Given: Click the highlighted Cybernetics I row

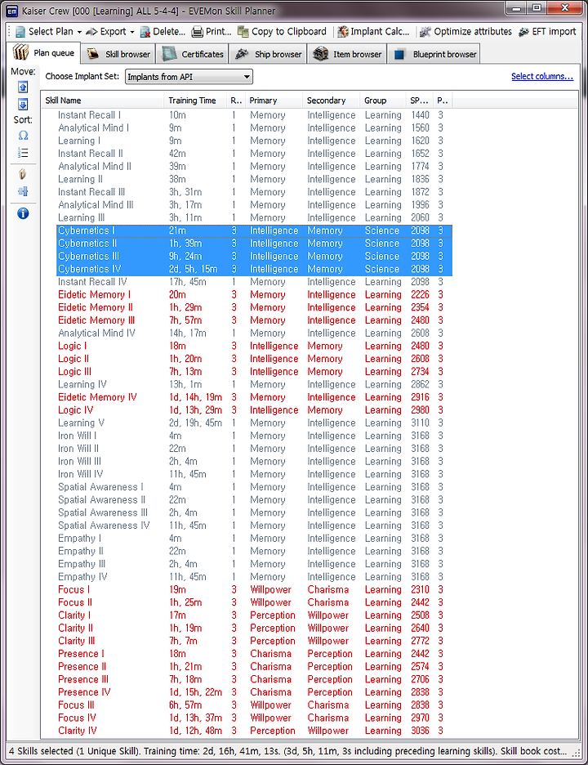Looking at the screenshot, I should (x=254, y=230).
